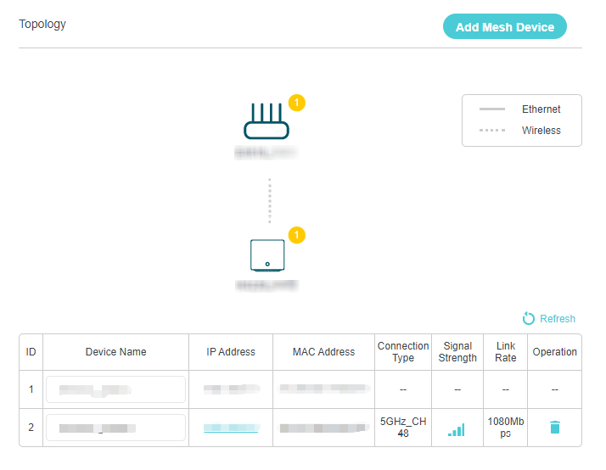The height and width of the screenshot is (470, 606).
Task: Click the 5GHz_CH 48 connection type cell
Action: 403,427
